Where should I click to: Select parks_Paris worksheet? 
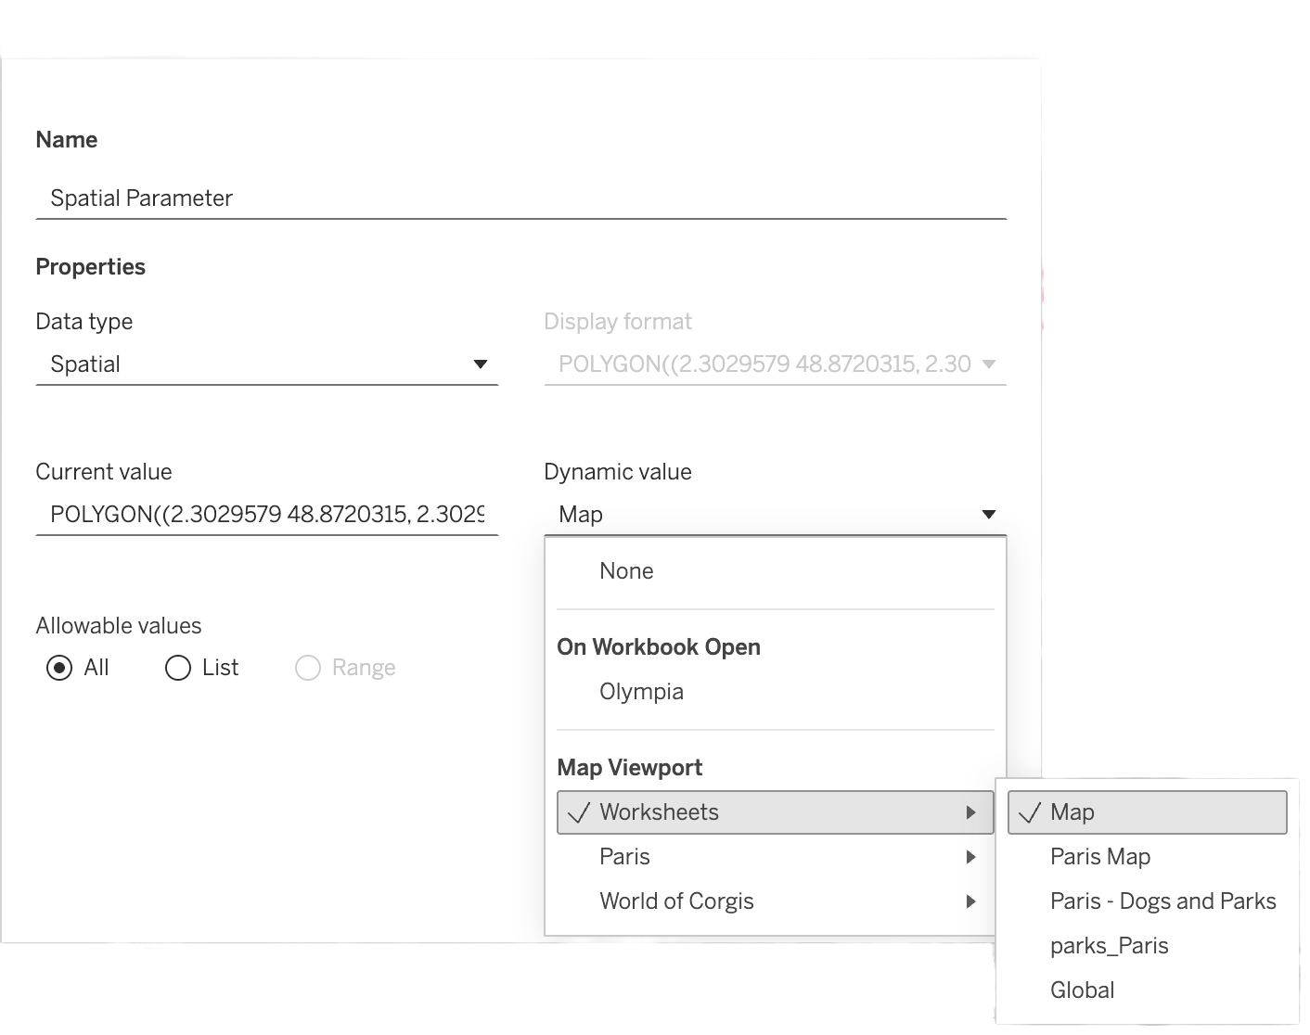[1109, 946]
